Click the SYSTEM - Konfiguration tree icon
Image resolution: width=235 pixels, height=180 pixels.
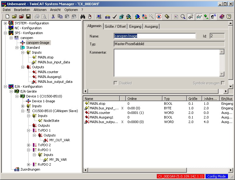[11, 23]
